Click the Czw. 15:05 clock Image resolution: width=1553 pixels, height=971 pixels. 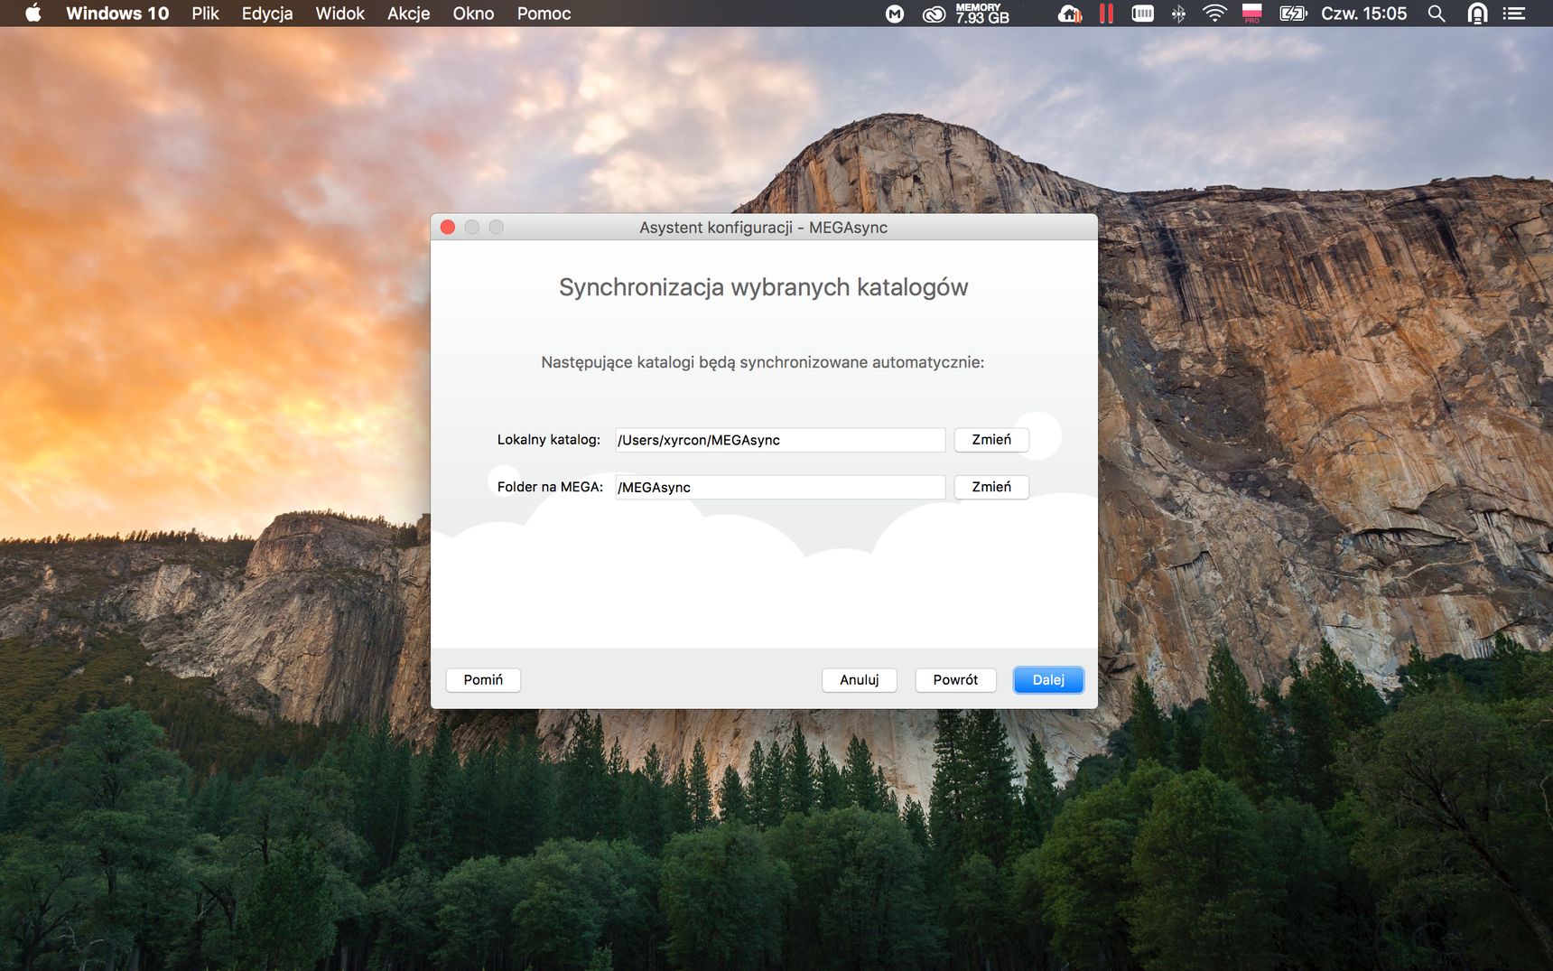click(1363, 14)
